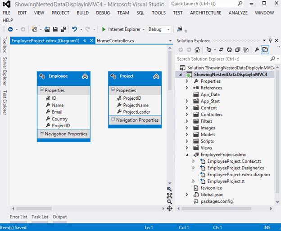
Task: Click the toolbar icon right of Debug dropdown
Action: (x=179, y=29)
